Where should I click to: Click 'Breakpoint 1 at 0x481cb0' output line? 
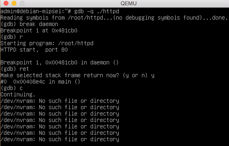click(39, 30)
